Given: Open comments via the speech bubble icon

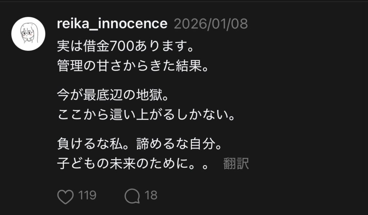Looking at the screenshot, I should coord(132,196).
